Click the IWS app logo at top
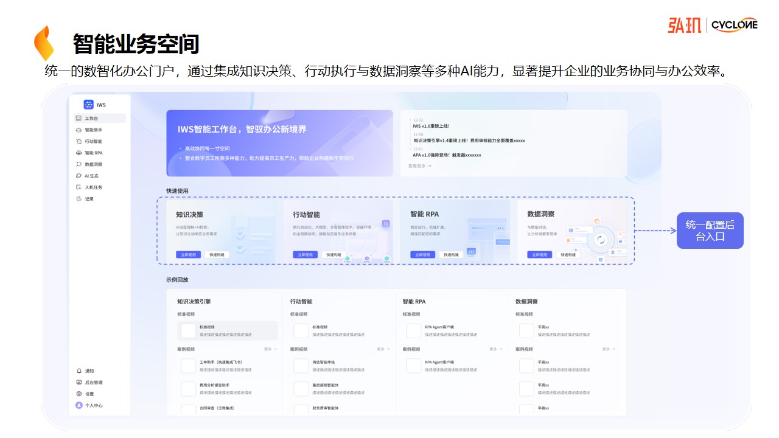The image size is (779, 438). coord(89,104)
